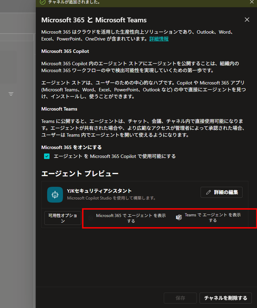This screenshot has width=257, height=308.
Task: Open 可用性オプション button
Action: [63, 218]
